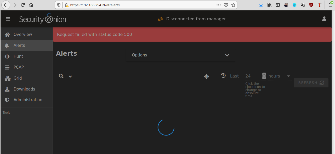Open page actions three-dot menu
The height and width of the screenshot is (154, 335).
219,5
